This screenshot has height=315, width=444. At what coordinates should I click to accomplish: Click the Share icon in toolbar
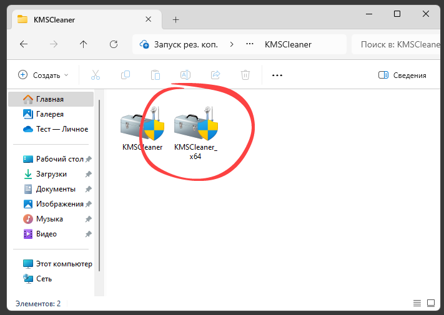coord(215,75)
